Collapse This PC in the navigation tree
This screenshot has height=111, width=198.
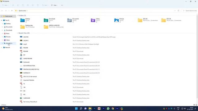click(x=2, y=20)
